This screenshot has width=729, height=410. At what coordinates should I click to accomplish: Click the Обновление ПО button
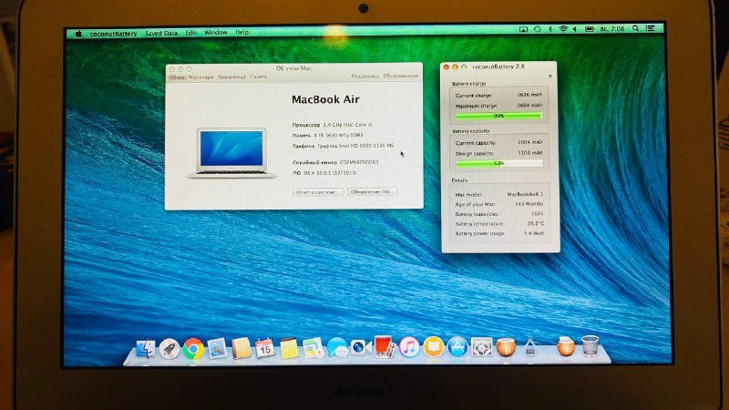point(372,192)
